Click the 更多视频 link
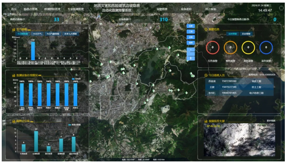 [x=271, y=121]
